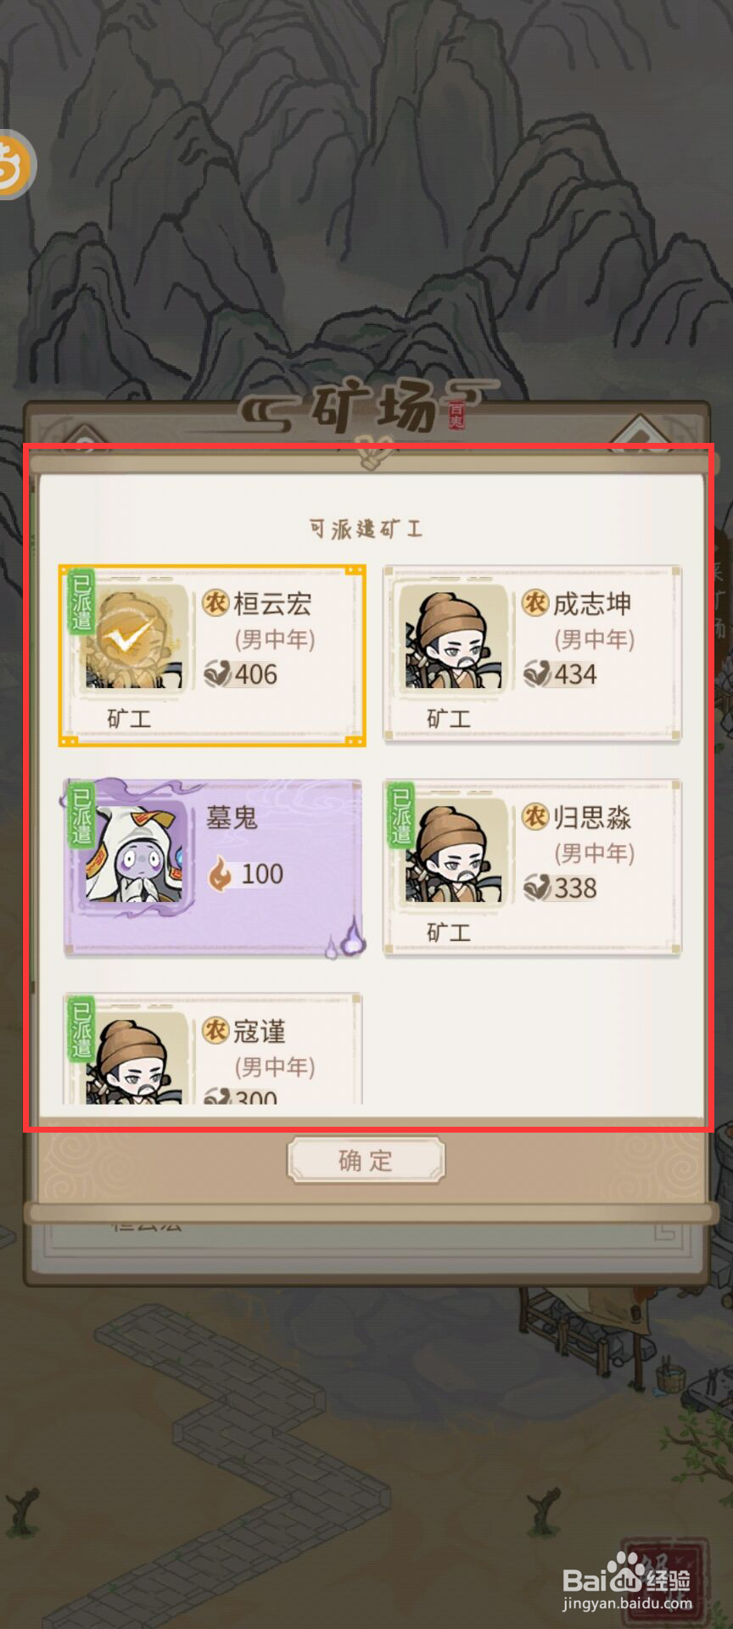Choose 寇谨's miner portrait

click(x=134, y=1057)
